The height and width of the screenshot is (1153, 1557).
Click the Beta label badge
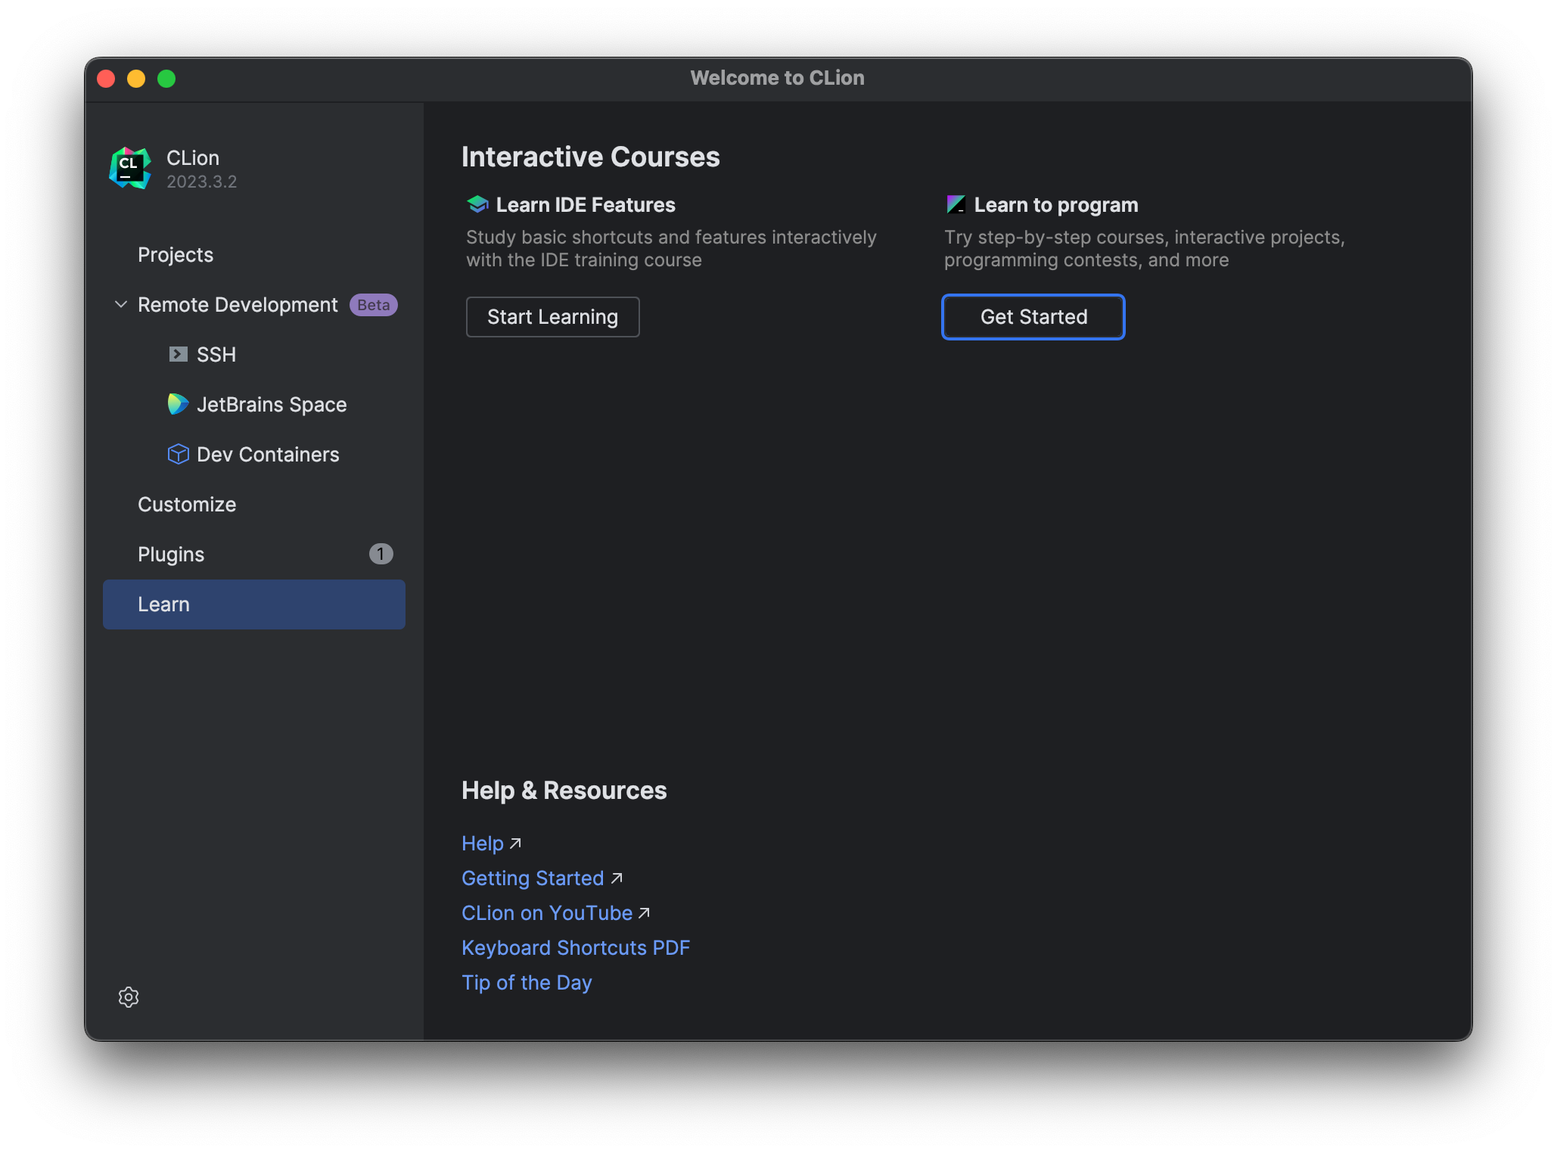(374, 305)
